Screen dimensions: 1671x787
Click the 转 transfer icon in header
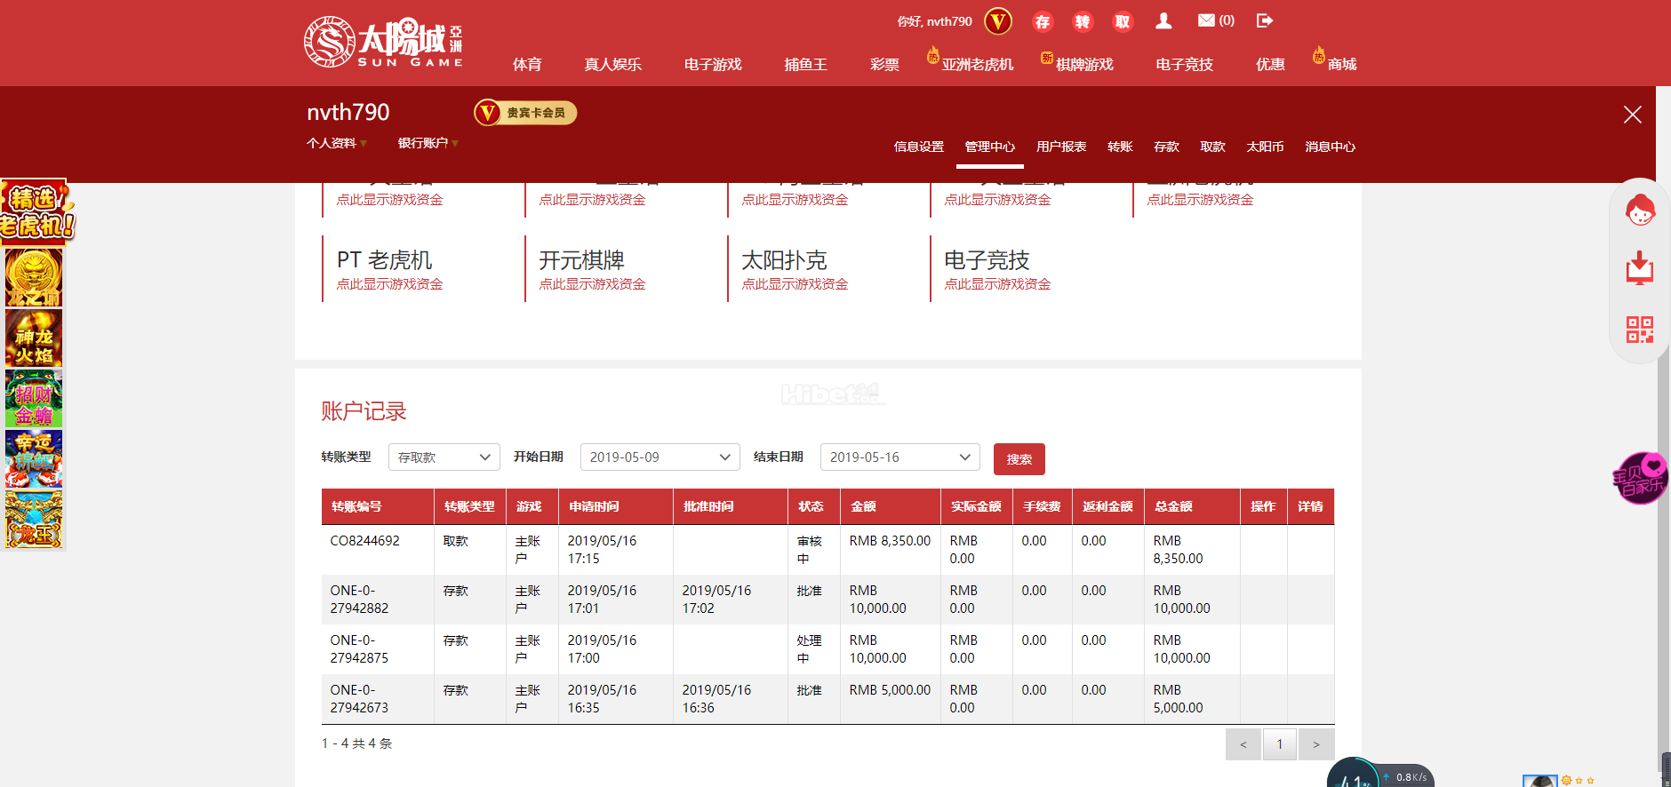click(x=1083, y=21)
